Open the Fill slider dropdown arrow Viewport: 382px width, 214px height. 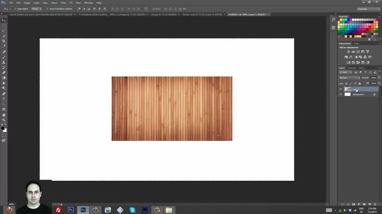379,83
